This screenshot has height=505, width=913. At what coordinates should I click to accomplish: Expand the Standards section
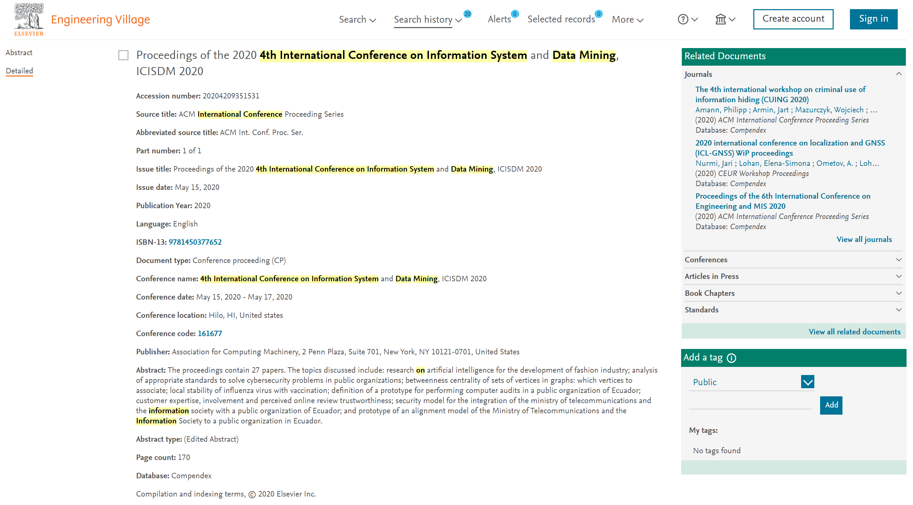[x=794, y=310]
